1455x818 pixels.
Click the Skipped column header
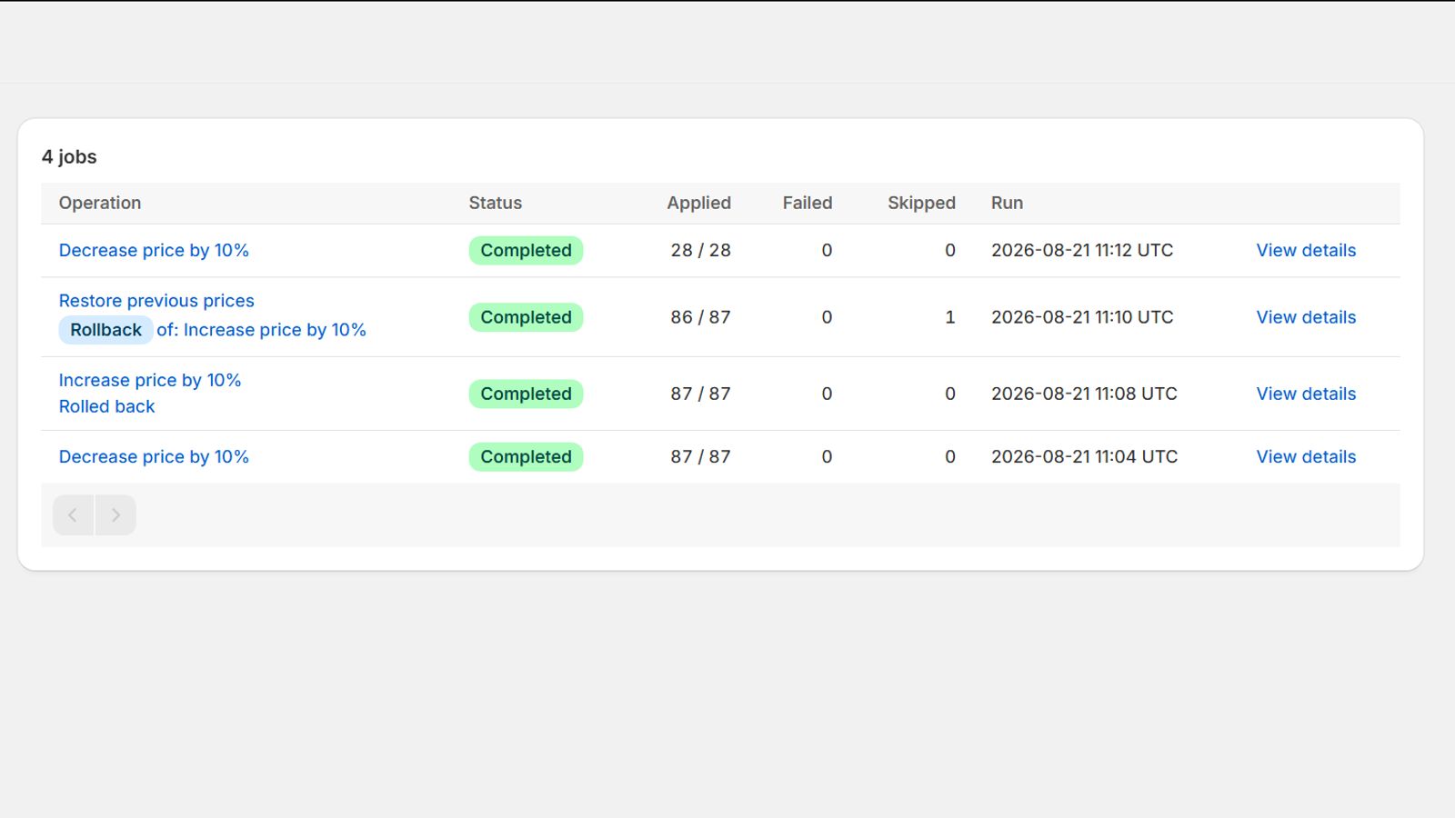click(921, 203)
